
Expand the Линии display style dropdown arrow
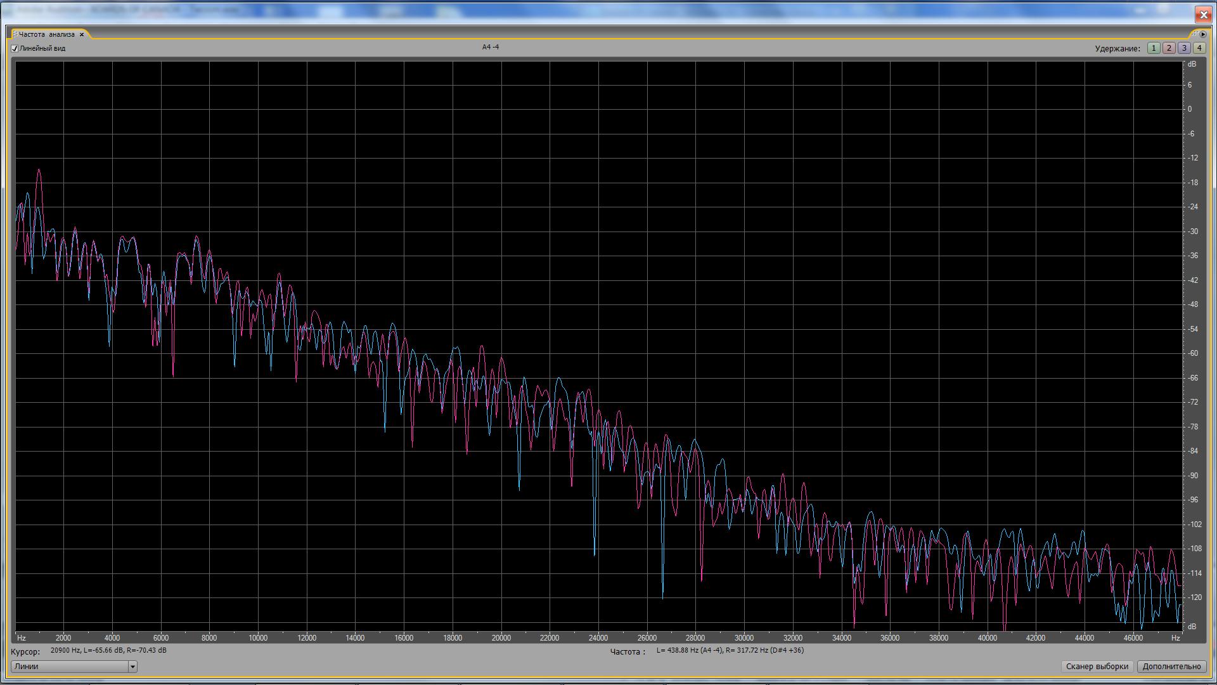click(132, 667)
